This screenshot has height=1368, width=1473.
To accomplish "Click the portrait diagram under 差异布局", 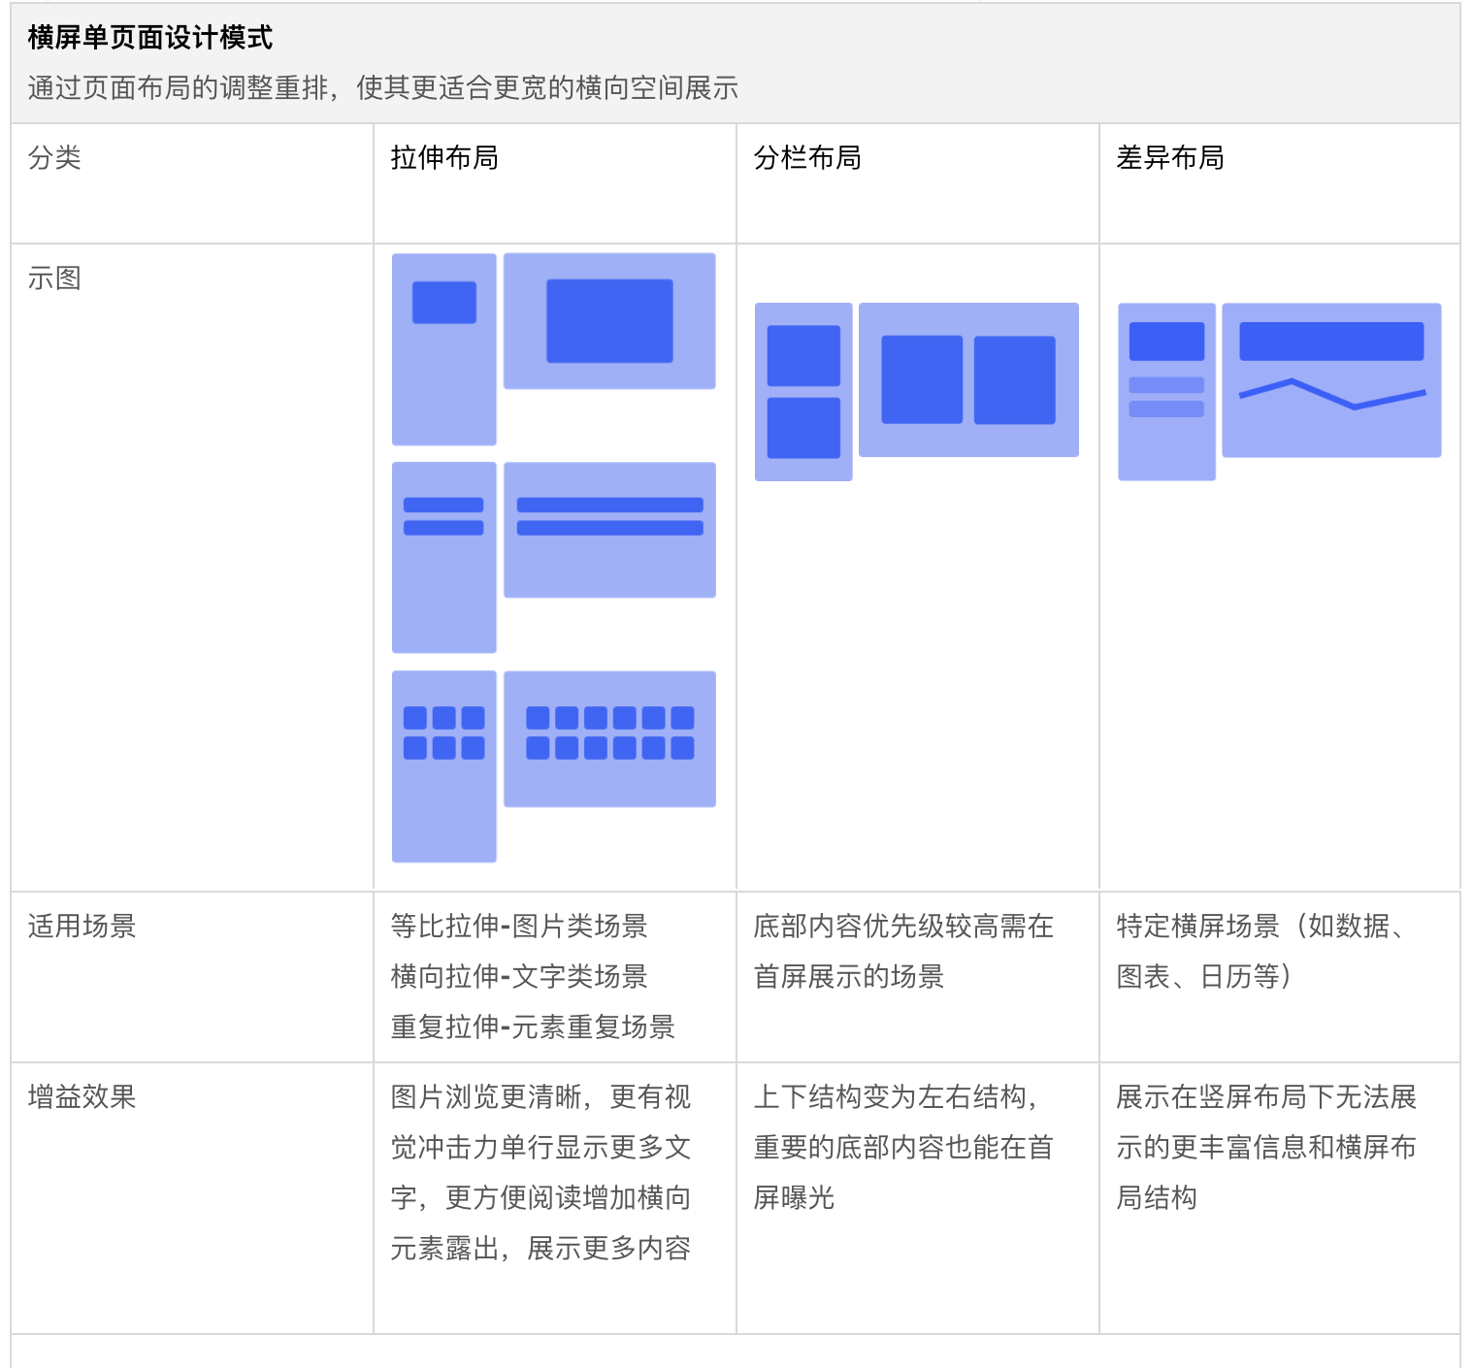I will point(1166,392).
